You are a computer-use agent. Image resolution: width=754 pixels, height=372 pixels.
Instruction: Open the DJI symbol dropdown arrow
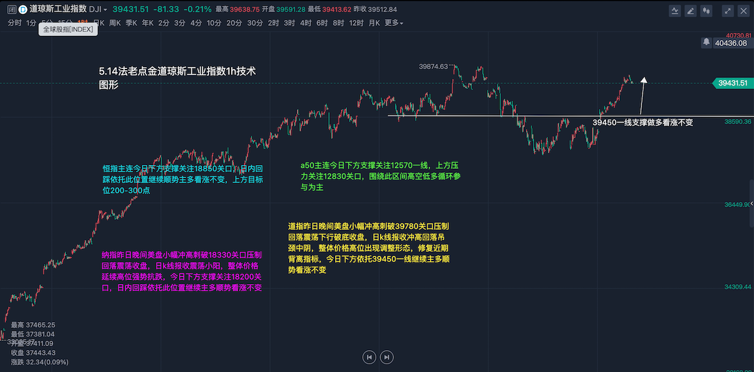coord(105,10)
